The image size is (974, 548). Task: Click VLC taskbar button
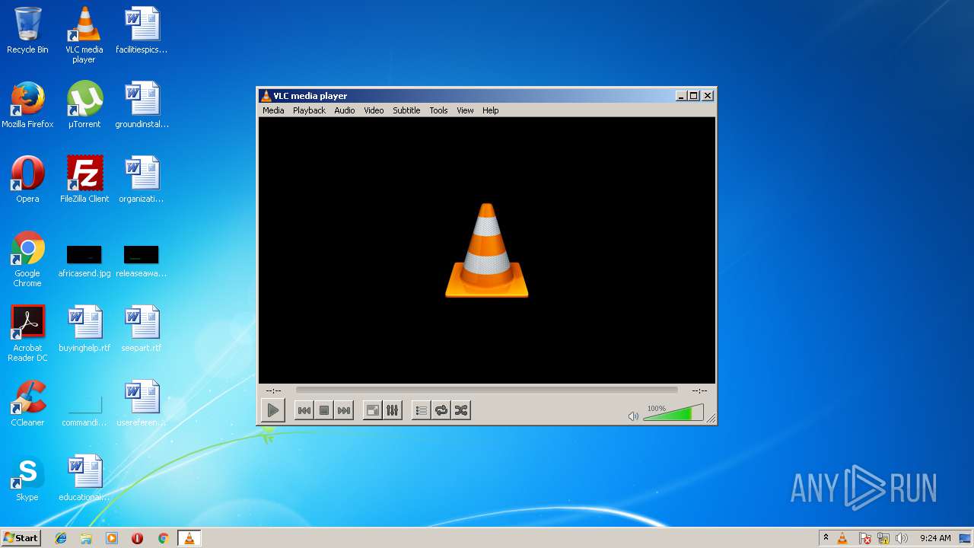[x=189, y=538]
